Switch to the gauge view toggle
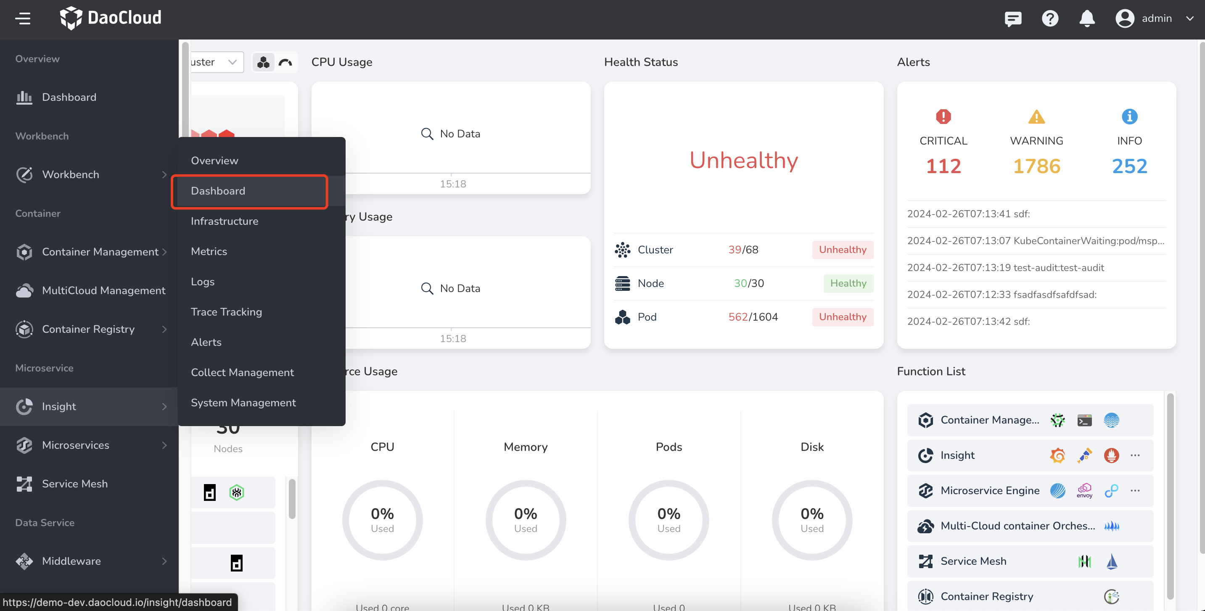Image resolution: width=1205 pixels, height=611 pixels. [285, 62]
